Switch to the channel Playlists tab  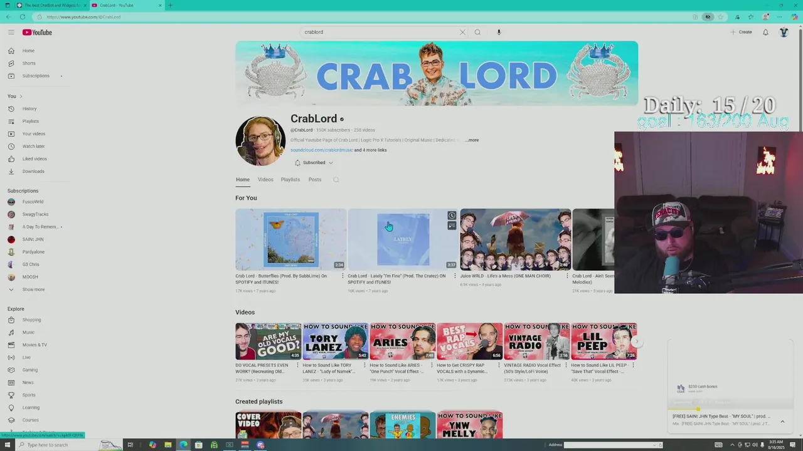tap(290, 180)
